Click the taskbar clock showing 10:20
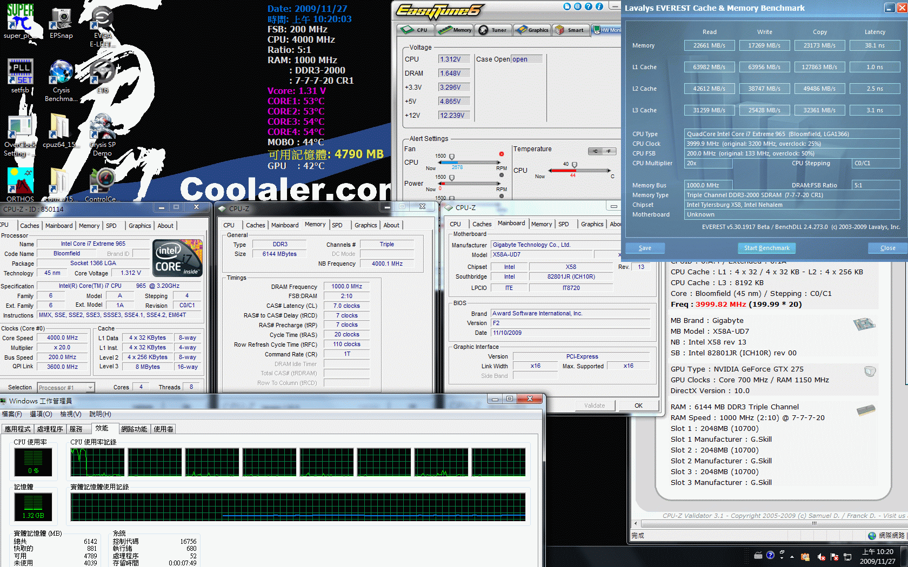 (878, 557)
